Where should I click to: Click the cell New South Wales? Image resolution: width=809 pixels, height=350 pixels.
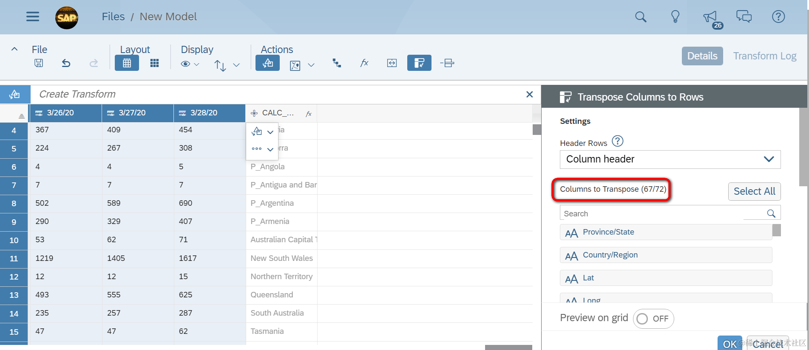pyautogui.click(x=281, y=258)
